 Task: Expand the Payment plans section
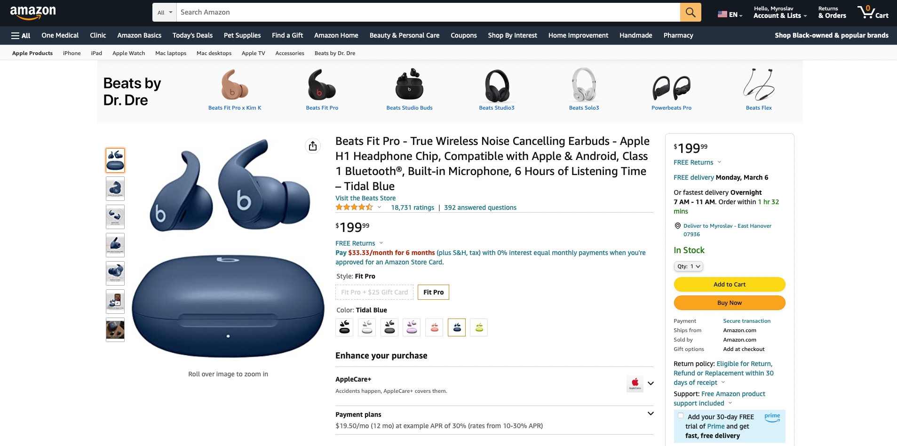pyautogui.click(x=651, y=414)
